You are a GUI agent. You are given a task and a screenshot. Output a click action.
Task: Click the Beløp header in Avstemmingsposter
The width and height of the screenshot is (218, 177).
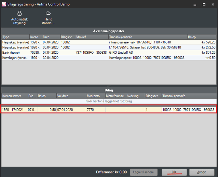(201, 37)
